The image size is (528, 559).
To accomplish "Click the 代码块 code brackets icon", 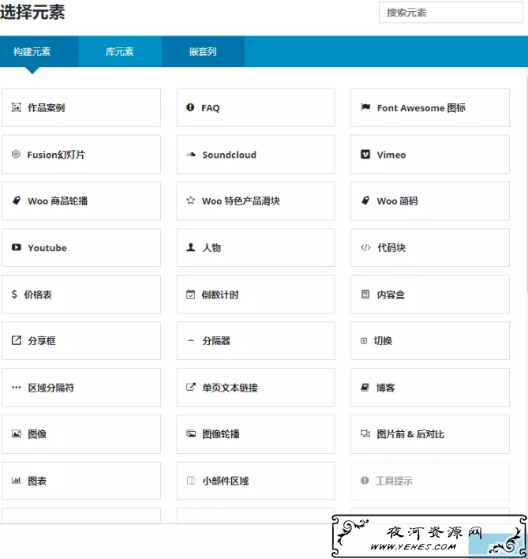I will click(x=365, y=247).
